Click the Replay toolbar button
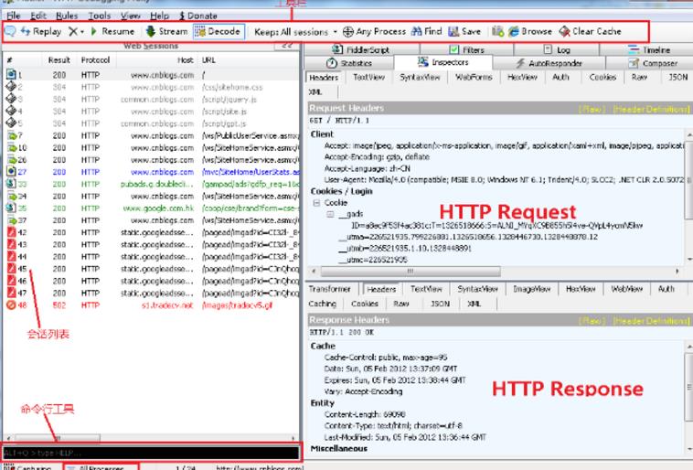Viewport: 693px width, 470px height. (42, 31)
